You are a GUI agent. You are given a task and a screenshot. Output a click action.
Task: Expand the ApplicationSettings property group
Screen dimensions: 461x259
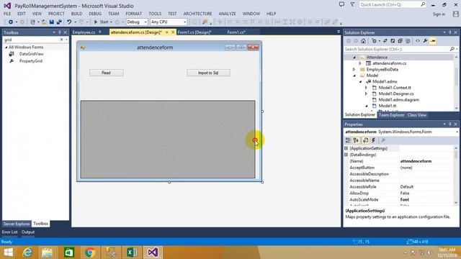pos(346,149)
